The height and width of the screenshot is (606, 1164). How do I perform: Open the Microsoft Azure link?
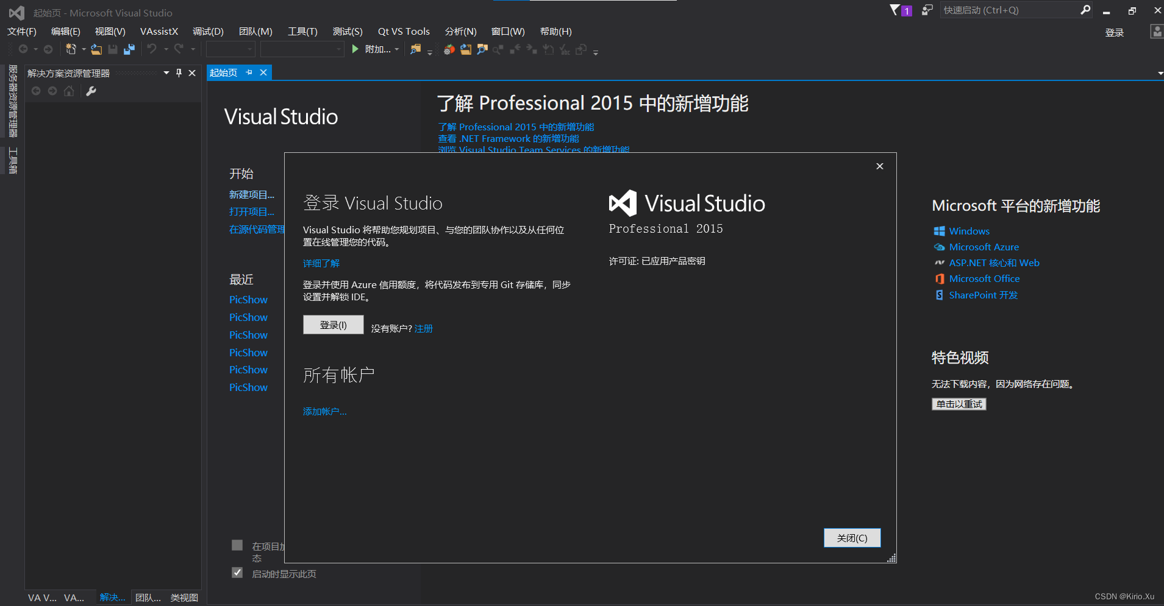[x=984, y=247]
